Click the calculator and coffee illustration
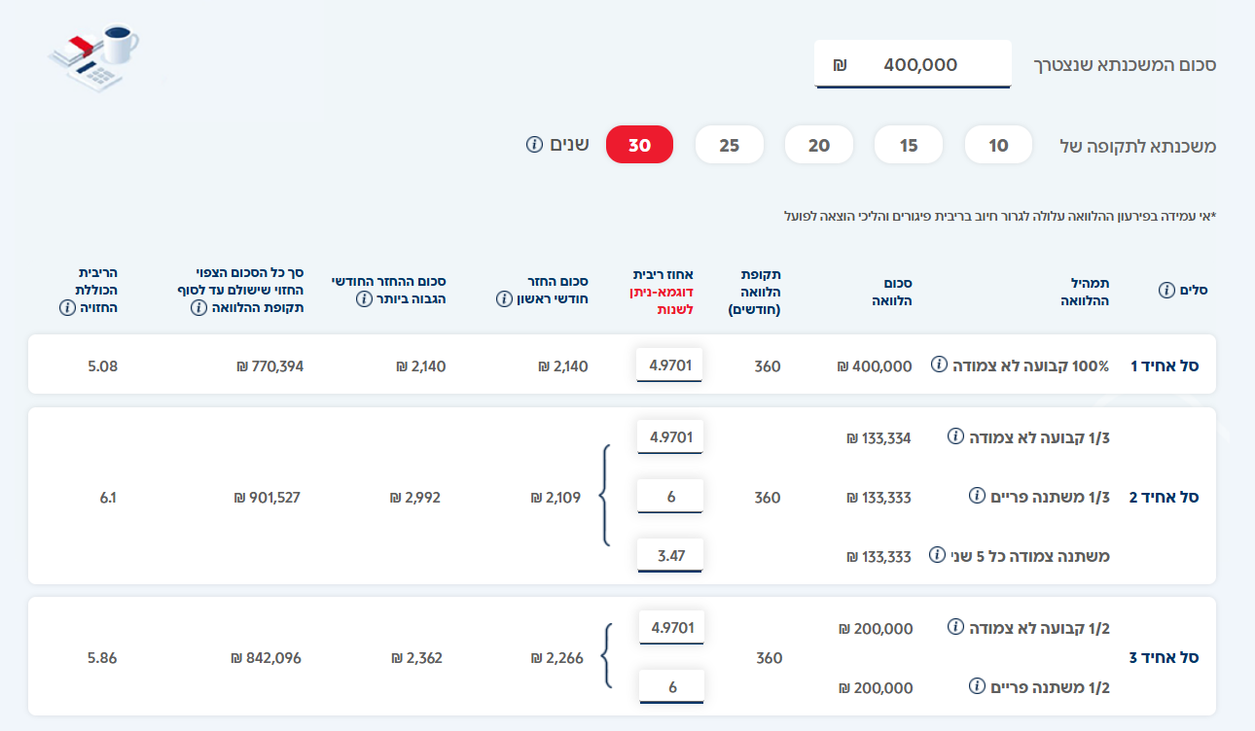The height and width of the screenshot is (731, 1255). click(93, 57)
